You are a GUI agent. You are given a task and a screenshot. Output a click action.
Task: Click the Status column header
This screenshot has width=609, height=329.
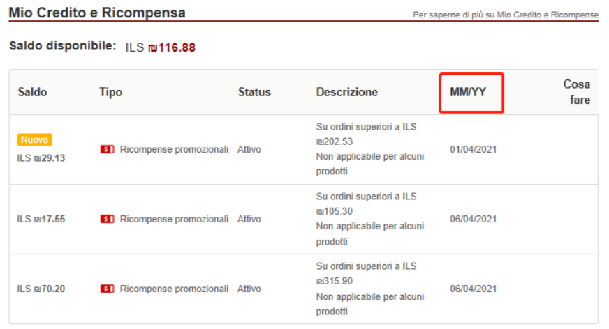point(254,92)
